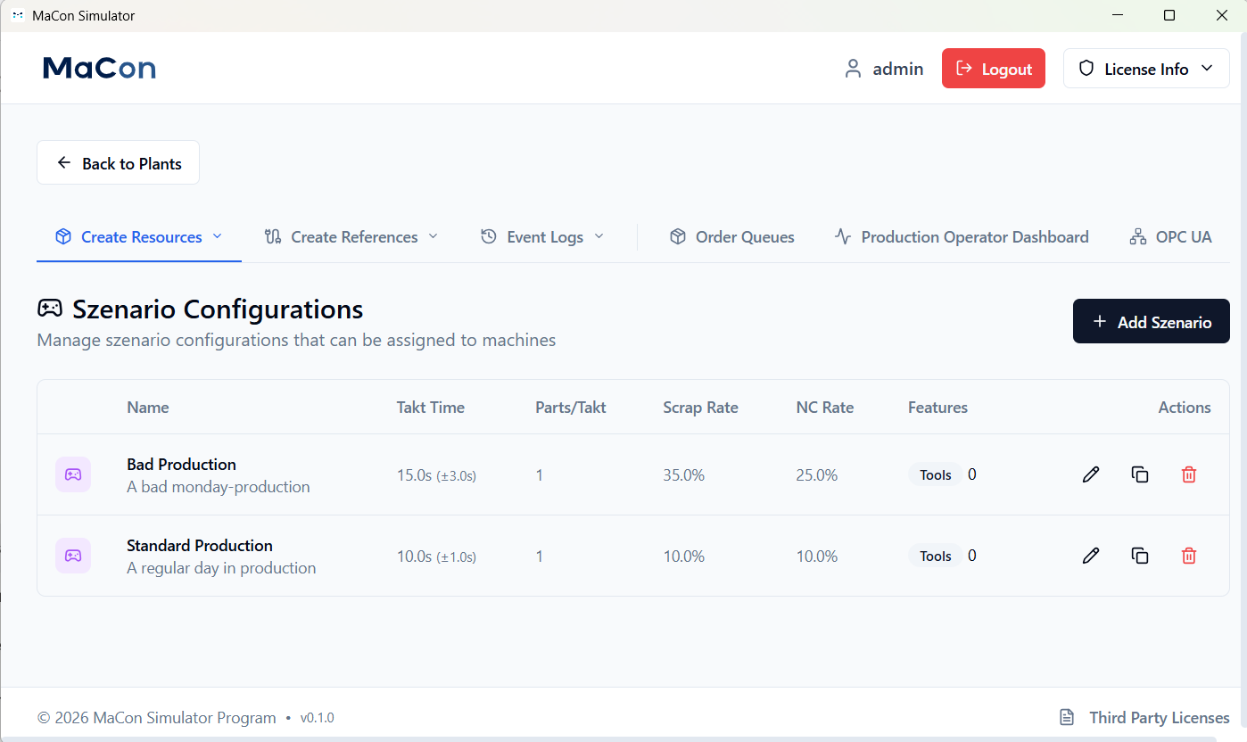Click the edit pencil for Bad Production
Screen dimensions: 1247x742
click(1090, 474)
